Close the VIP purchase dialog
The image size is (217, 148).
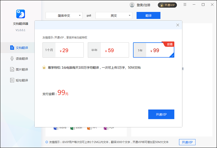point(178,25)
